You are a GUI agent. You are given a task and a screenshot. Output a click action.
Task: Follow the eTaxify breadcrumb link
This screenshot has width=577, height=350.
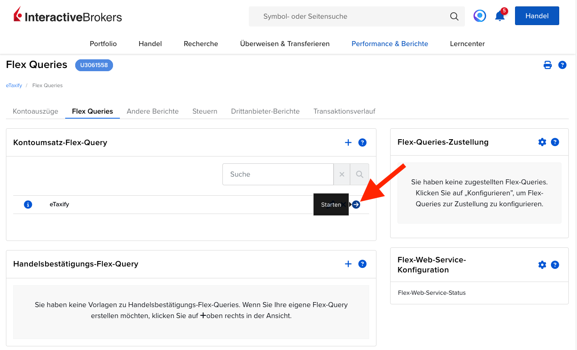[x=14, y=85]
